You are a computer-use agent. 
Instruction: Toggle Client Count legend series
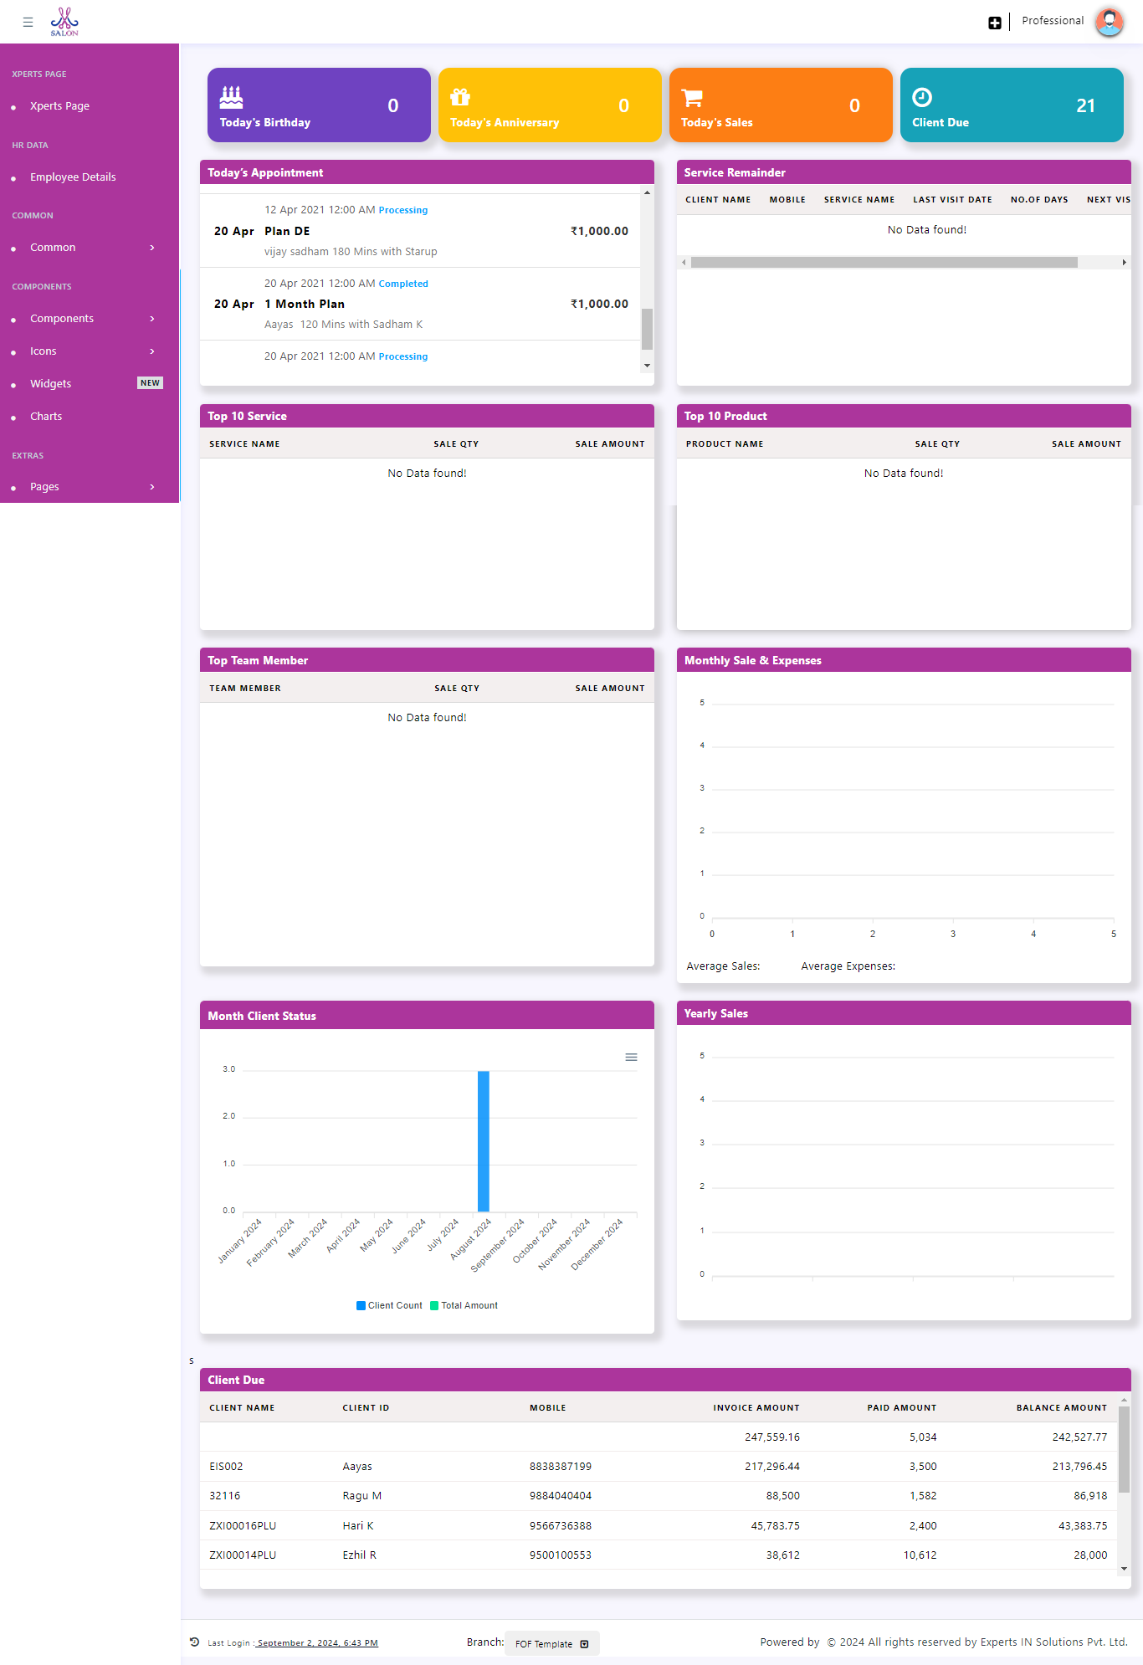(389, 1305)
